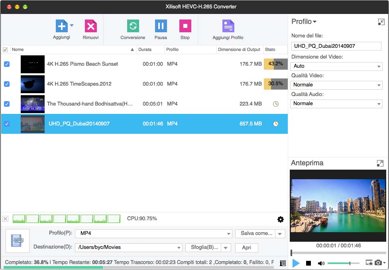Expand the Anteprima preview panel icon
389x270 pixels.
point(380,163)
